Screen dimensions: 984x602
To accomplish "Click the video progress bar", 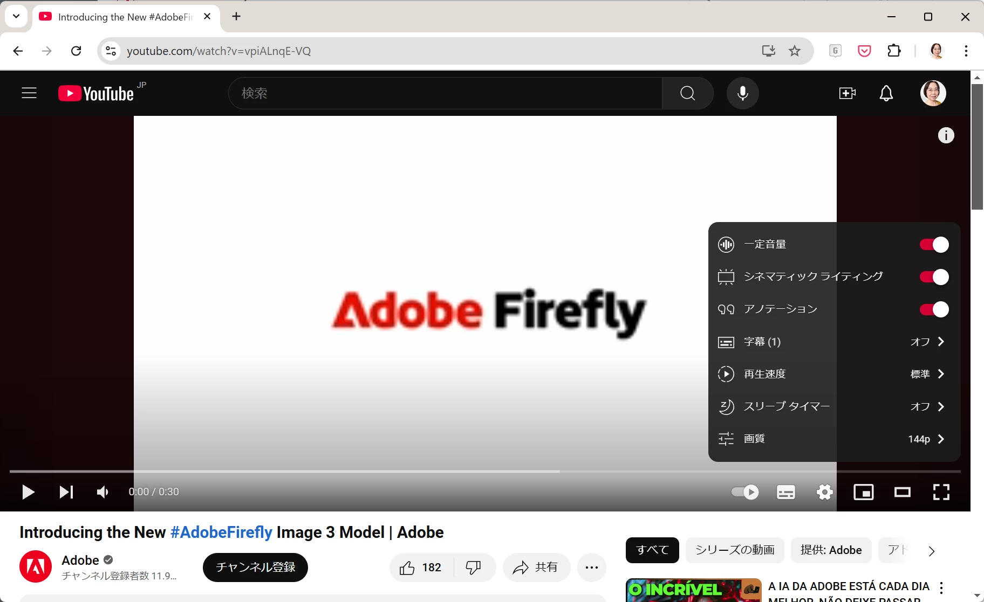I will [485, 472].
